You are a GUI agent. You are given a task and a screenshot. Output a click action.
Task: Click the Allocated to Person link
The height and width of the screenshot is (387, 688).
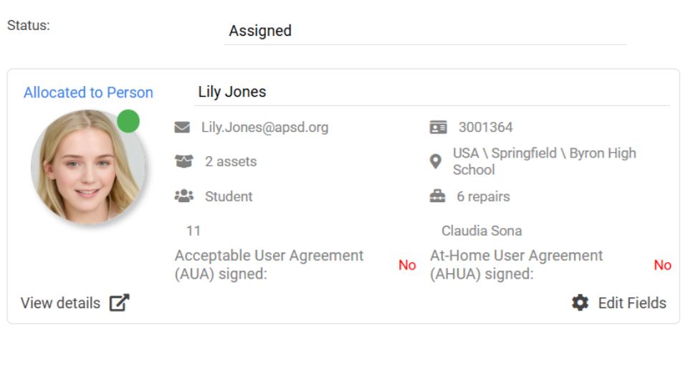(x=88, y=92)
